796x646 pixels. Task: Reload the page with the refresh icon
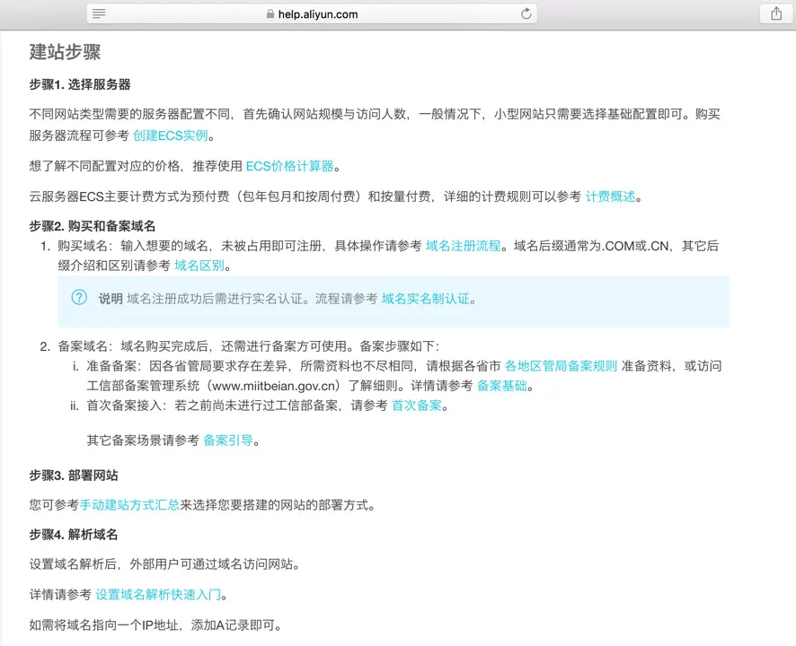(x=526, y=13)
